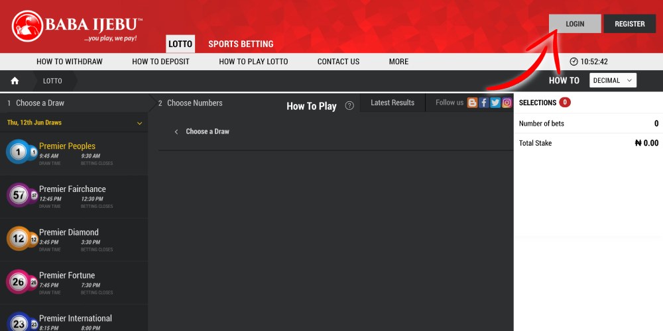Viewport: 663px width, 331px height.
Task: Click the LOGIN button
Action: [575, 24]
